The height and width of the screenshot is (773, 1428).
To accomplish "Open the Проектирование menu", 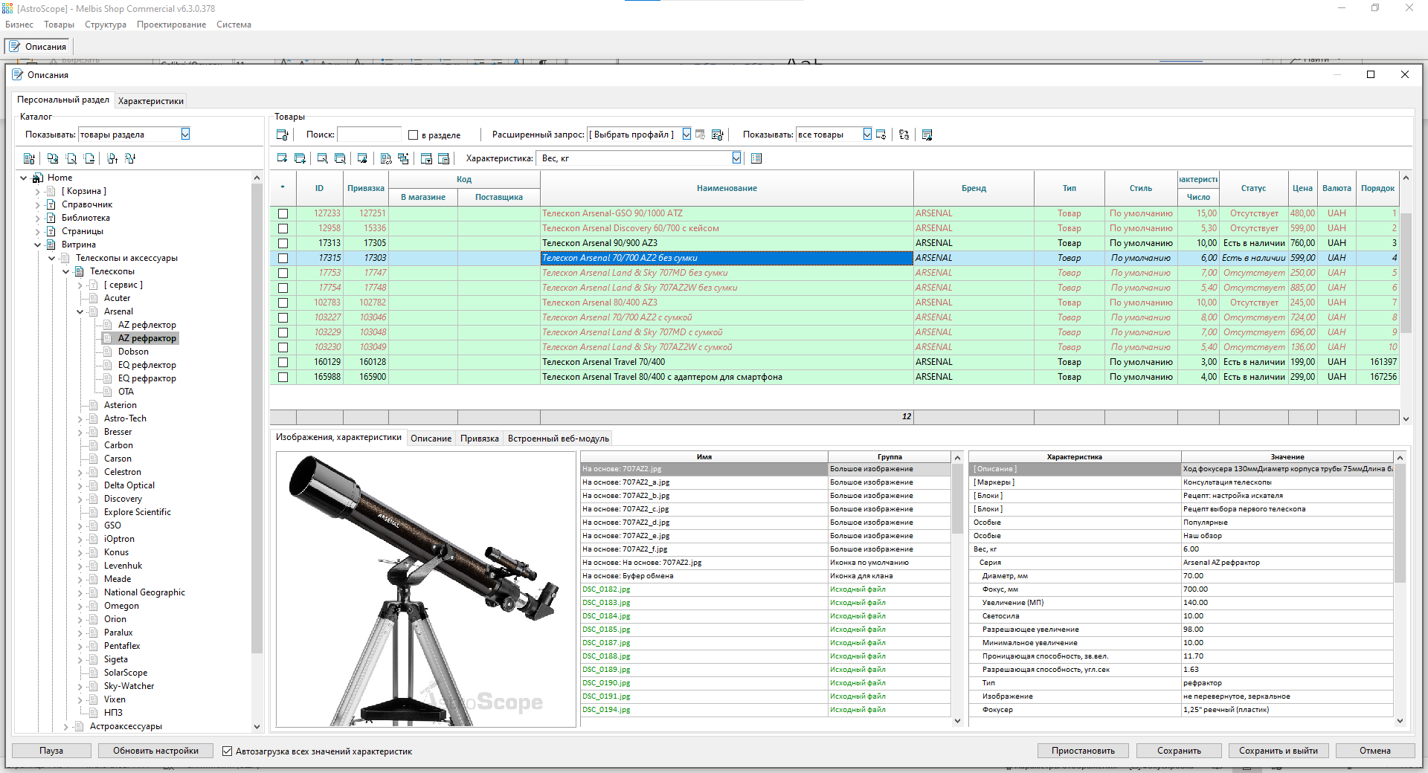I will [x=171, y=25].
